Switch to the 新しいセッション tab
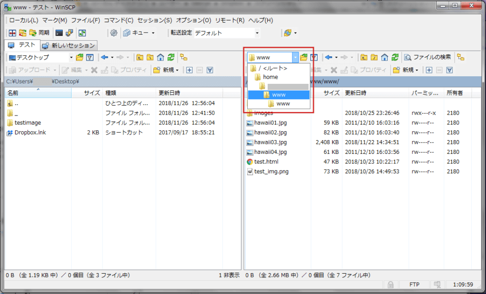The width and height of the screenshot is (486, 294). tap(69, 45)
